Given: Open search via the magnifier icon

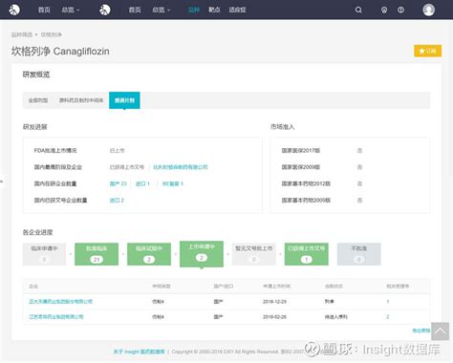Looking at the screenshot, I should point(358,10).
